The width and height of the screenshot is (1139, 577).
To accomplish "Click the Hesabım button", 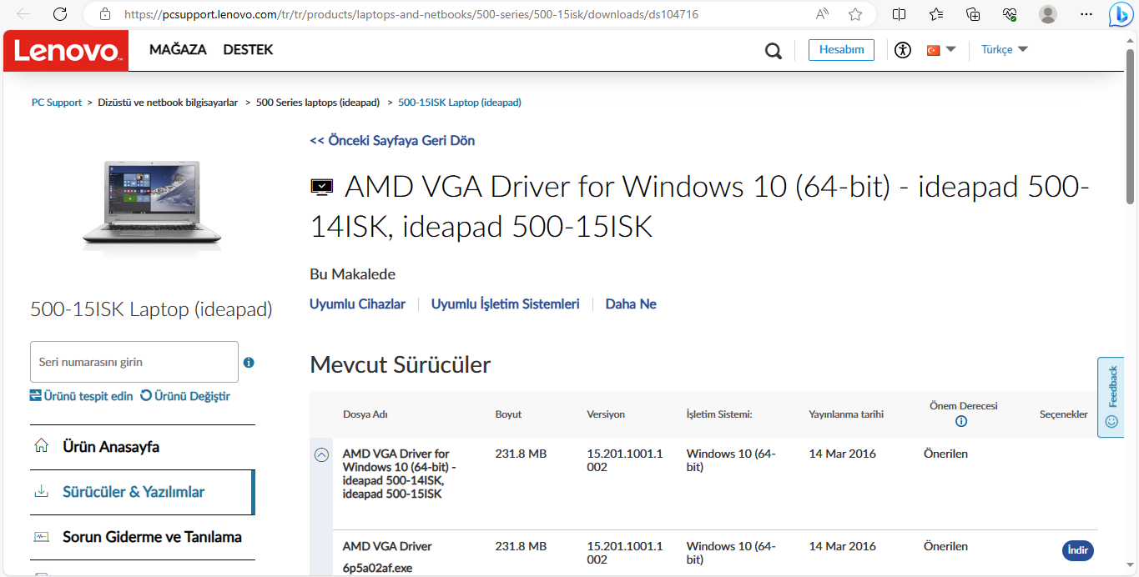I will pyautogui.click(x=841, y=50).
